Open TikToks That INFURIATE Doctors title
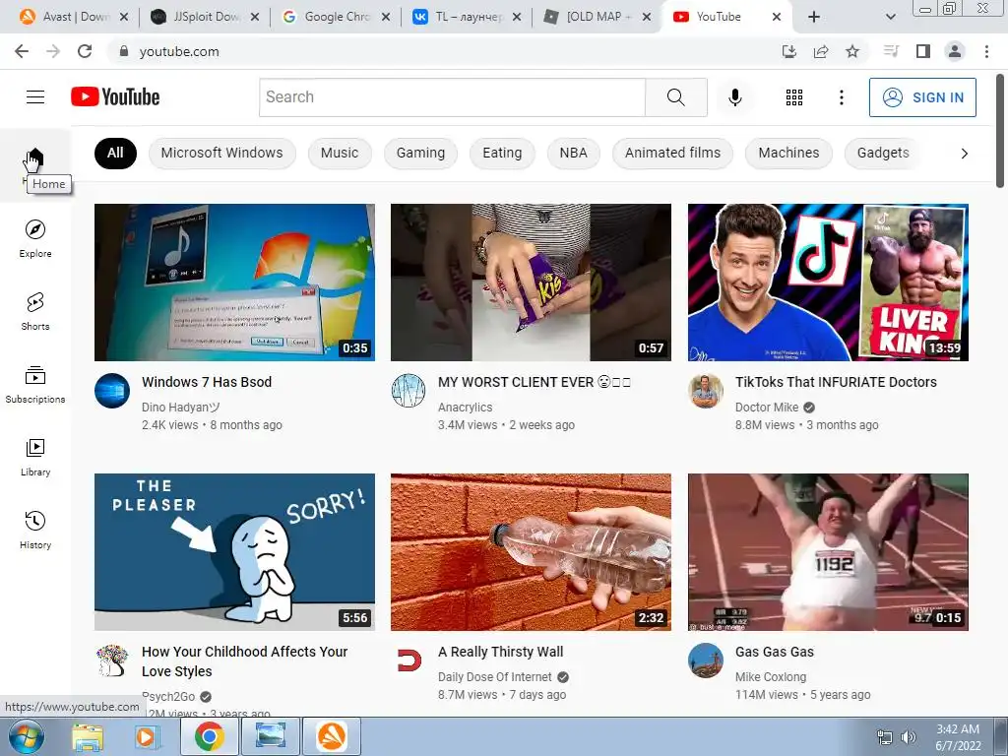The height and width of the screenshot is (756, 1008). coord(836,382)
